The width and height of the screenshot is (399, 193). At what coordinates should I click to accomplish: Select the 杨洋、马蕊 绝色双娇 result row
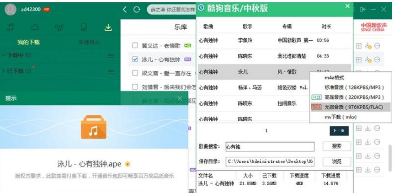(275, 88)
